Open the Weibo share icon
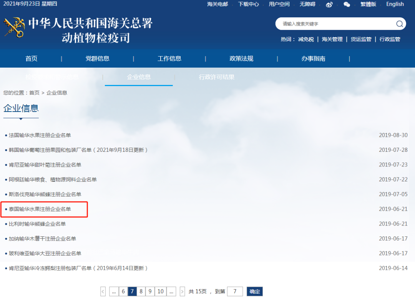 tap(329, 4)
